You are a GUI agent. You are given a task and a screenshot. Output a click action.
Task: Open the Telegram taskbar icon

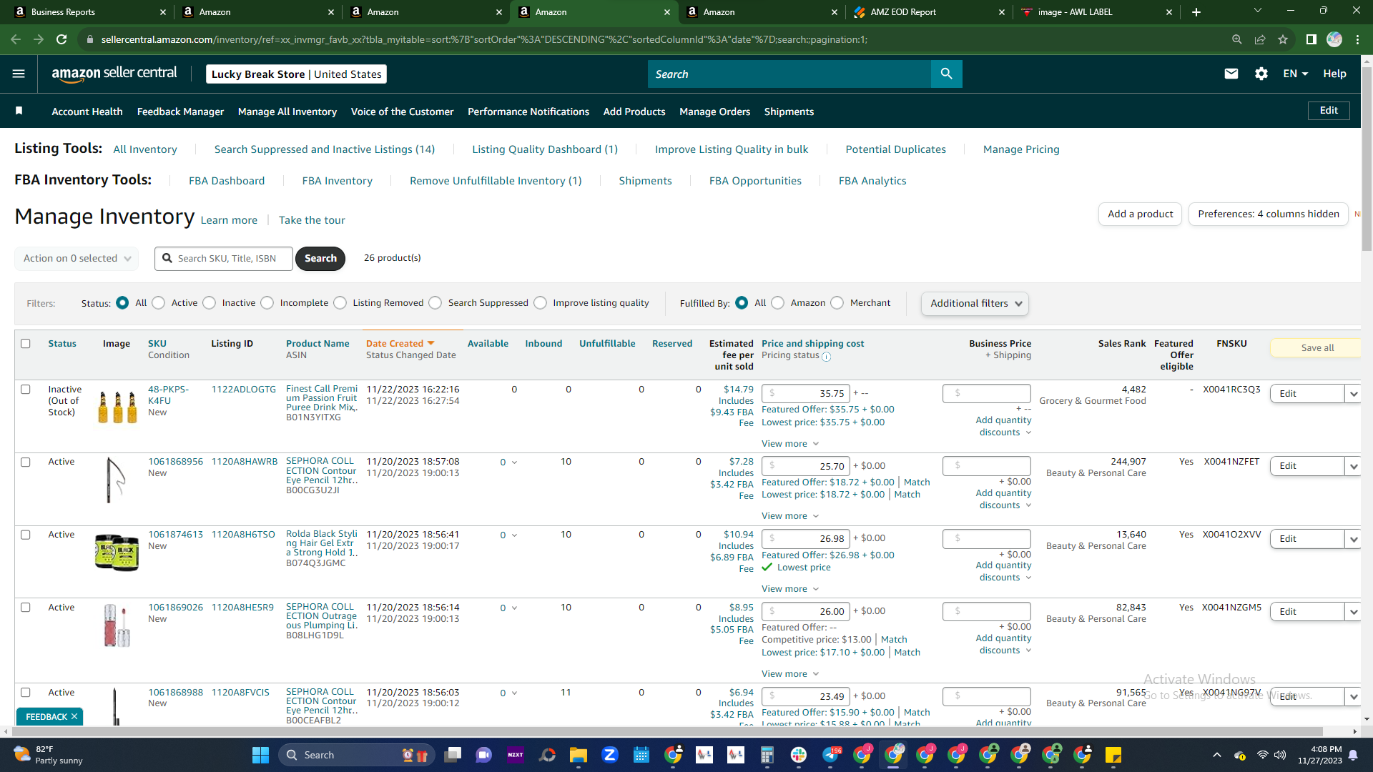(x=831, y=755)
